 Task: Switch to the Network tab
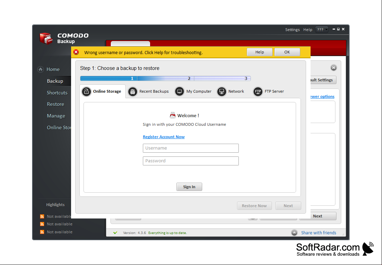pyautogui.click(x=231, y=92)
